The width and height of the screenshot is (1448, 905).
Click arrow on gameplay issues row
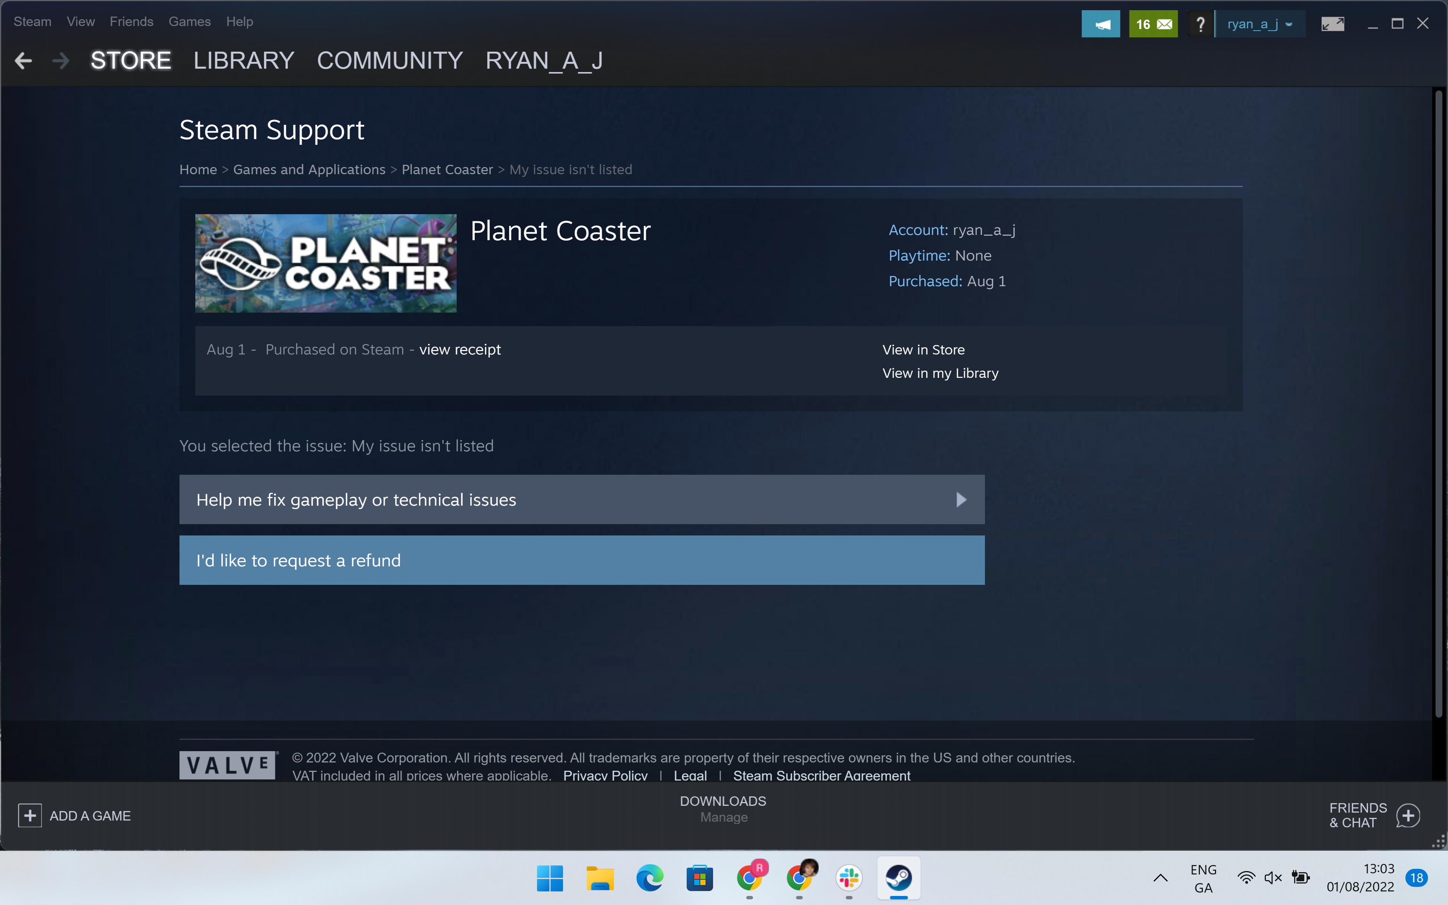coord(961,500)
